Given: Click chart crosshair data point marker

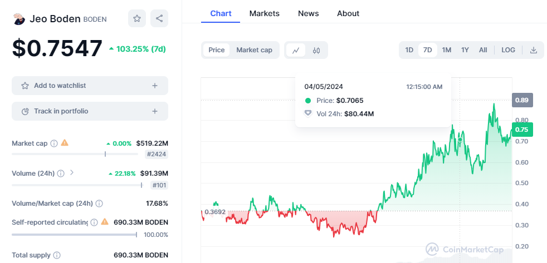Looking at the screenshot, I should pyautogui.click(x=460, y=140).
